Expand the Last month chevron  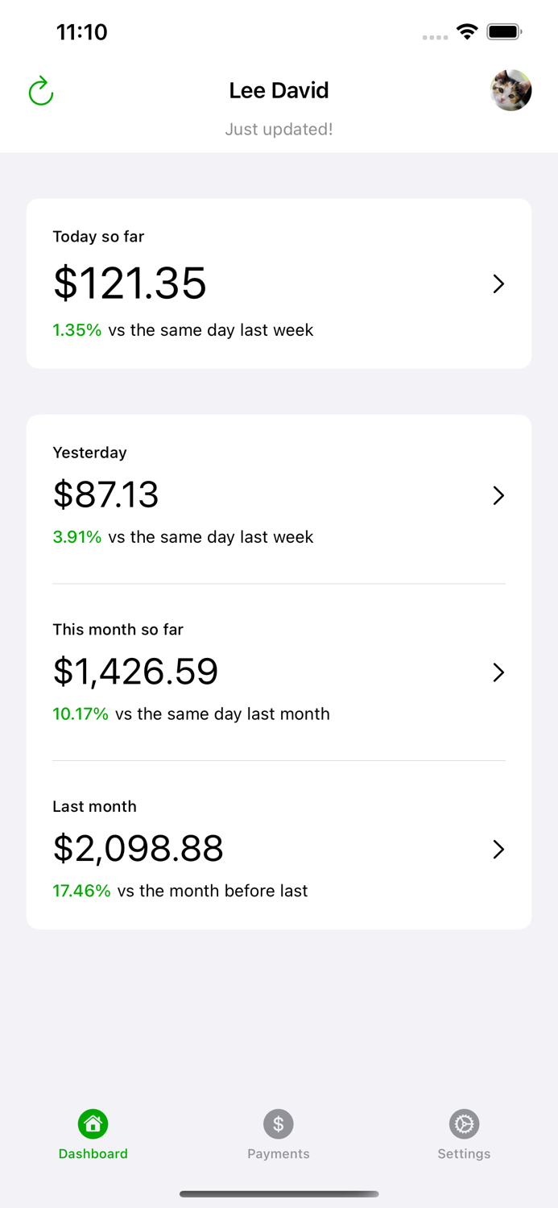point(498,849)
